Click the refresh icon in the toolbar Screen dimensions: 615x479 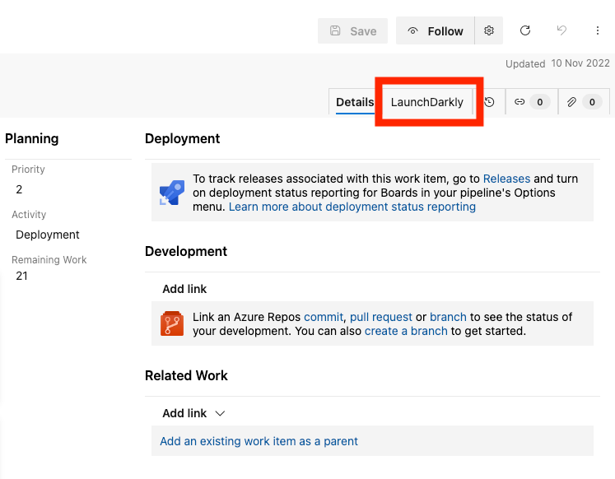click(525, 30)
